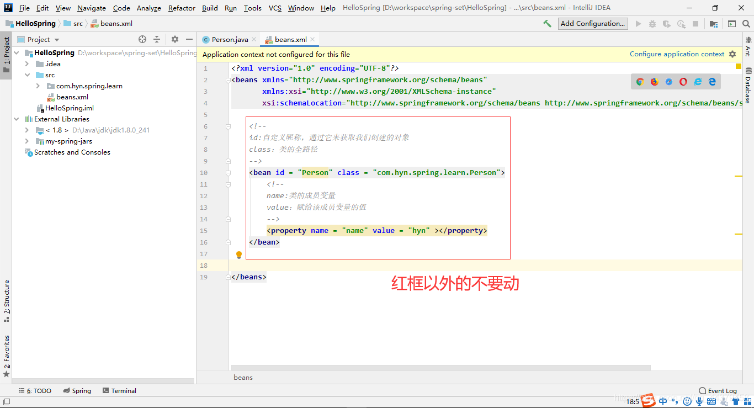
Task: Select beans.xml in the project tree
Action: 68,97
